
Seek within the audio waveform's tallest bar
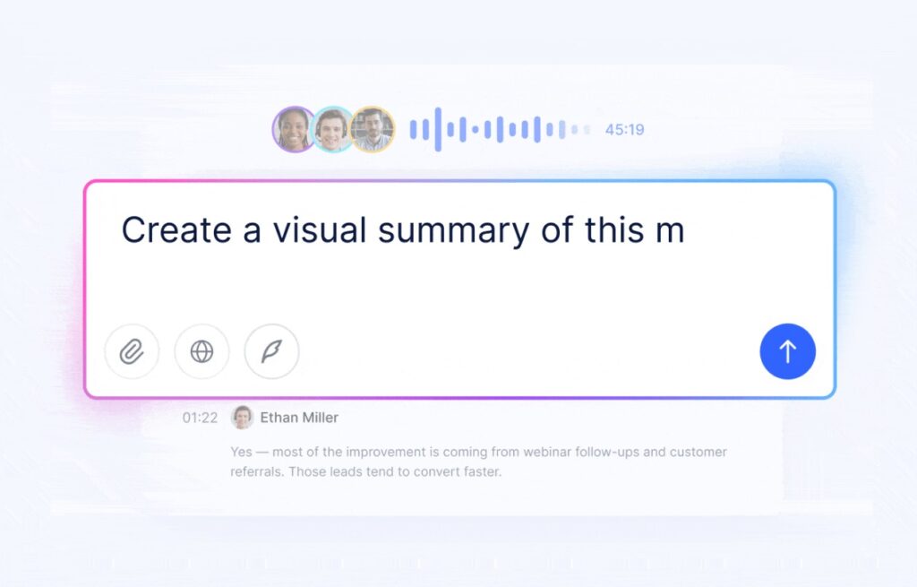pyautogui.click(x=438, y=130)
